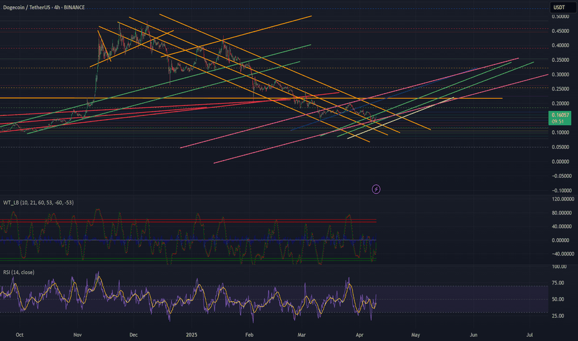Open the USDT currency selector
The width and height of the screenshot is (578, 341).
pos(562,7)
